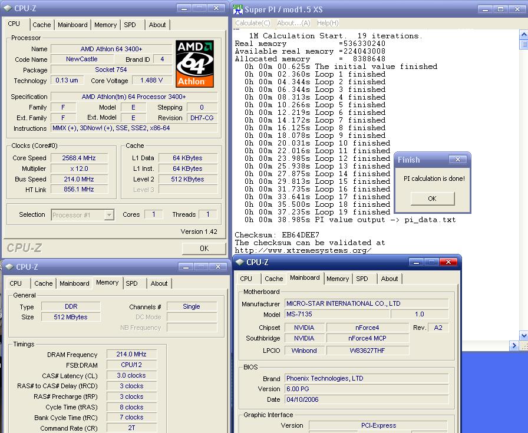528x433 pixels.
Task: Close the Finish dialog
Action: click(x=458, y=159)
